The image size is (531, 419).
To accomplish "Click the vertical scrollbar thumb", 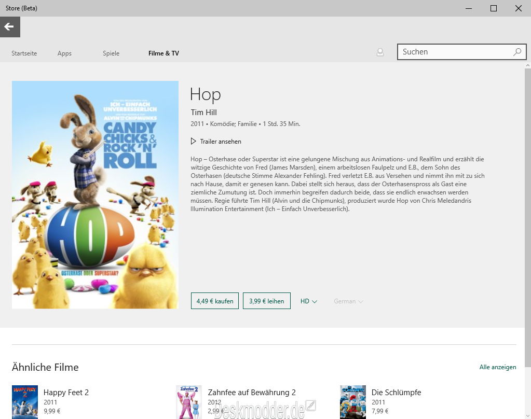I will click(x=527, y=207).
